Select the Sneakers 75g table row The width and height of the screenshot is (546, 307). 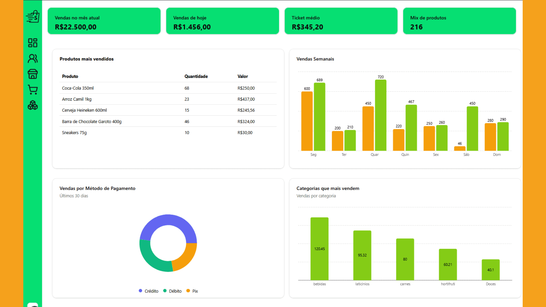pos(168,132)
